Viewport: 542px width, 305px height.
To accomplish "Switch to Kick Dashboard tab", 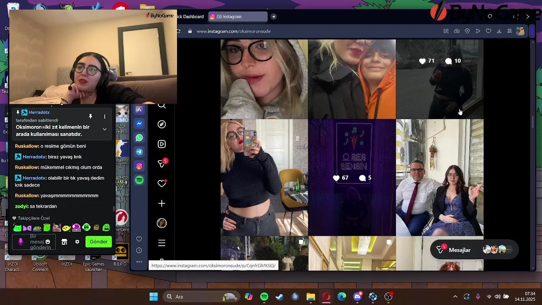I will [x=191, y=17].
